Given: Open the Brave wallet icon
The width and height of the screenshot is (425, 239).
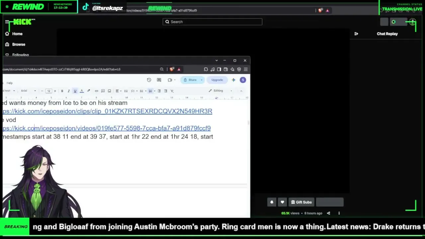Looking at the screenshot, I should coord(226,69).
